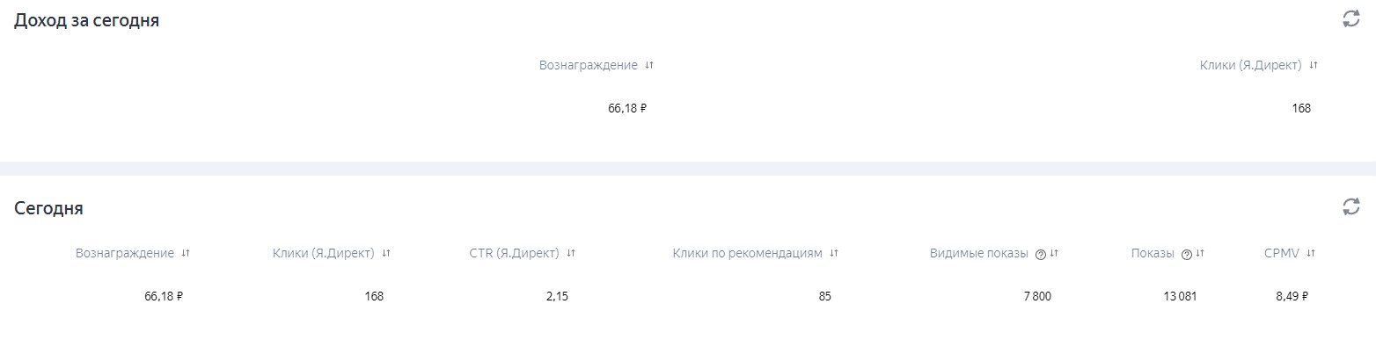Click sort arrows beside Клики (Я.Директ) in top widget
This screenshot has height=347, width=1376.
coord(1314,65)
